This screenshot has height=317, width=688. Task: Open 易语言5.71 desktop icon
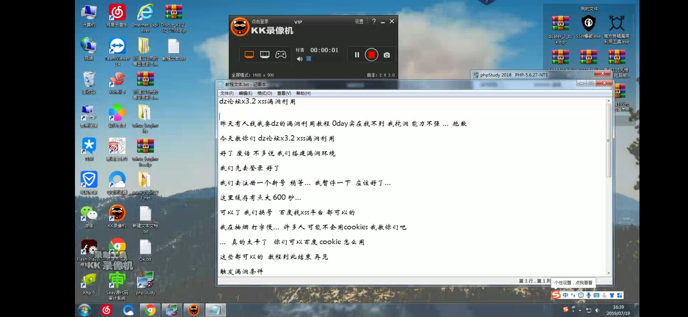click(117, 150)
